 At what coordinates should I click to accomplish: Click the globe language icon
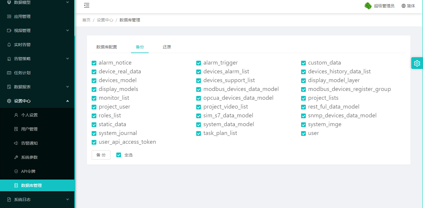[x=403, y=6]
